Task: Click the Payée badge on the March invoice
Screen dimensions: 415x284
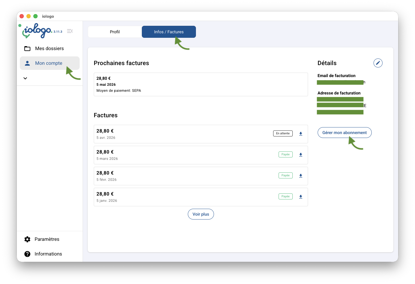Action: [285, 154]
